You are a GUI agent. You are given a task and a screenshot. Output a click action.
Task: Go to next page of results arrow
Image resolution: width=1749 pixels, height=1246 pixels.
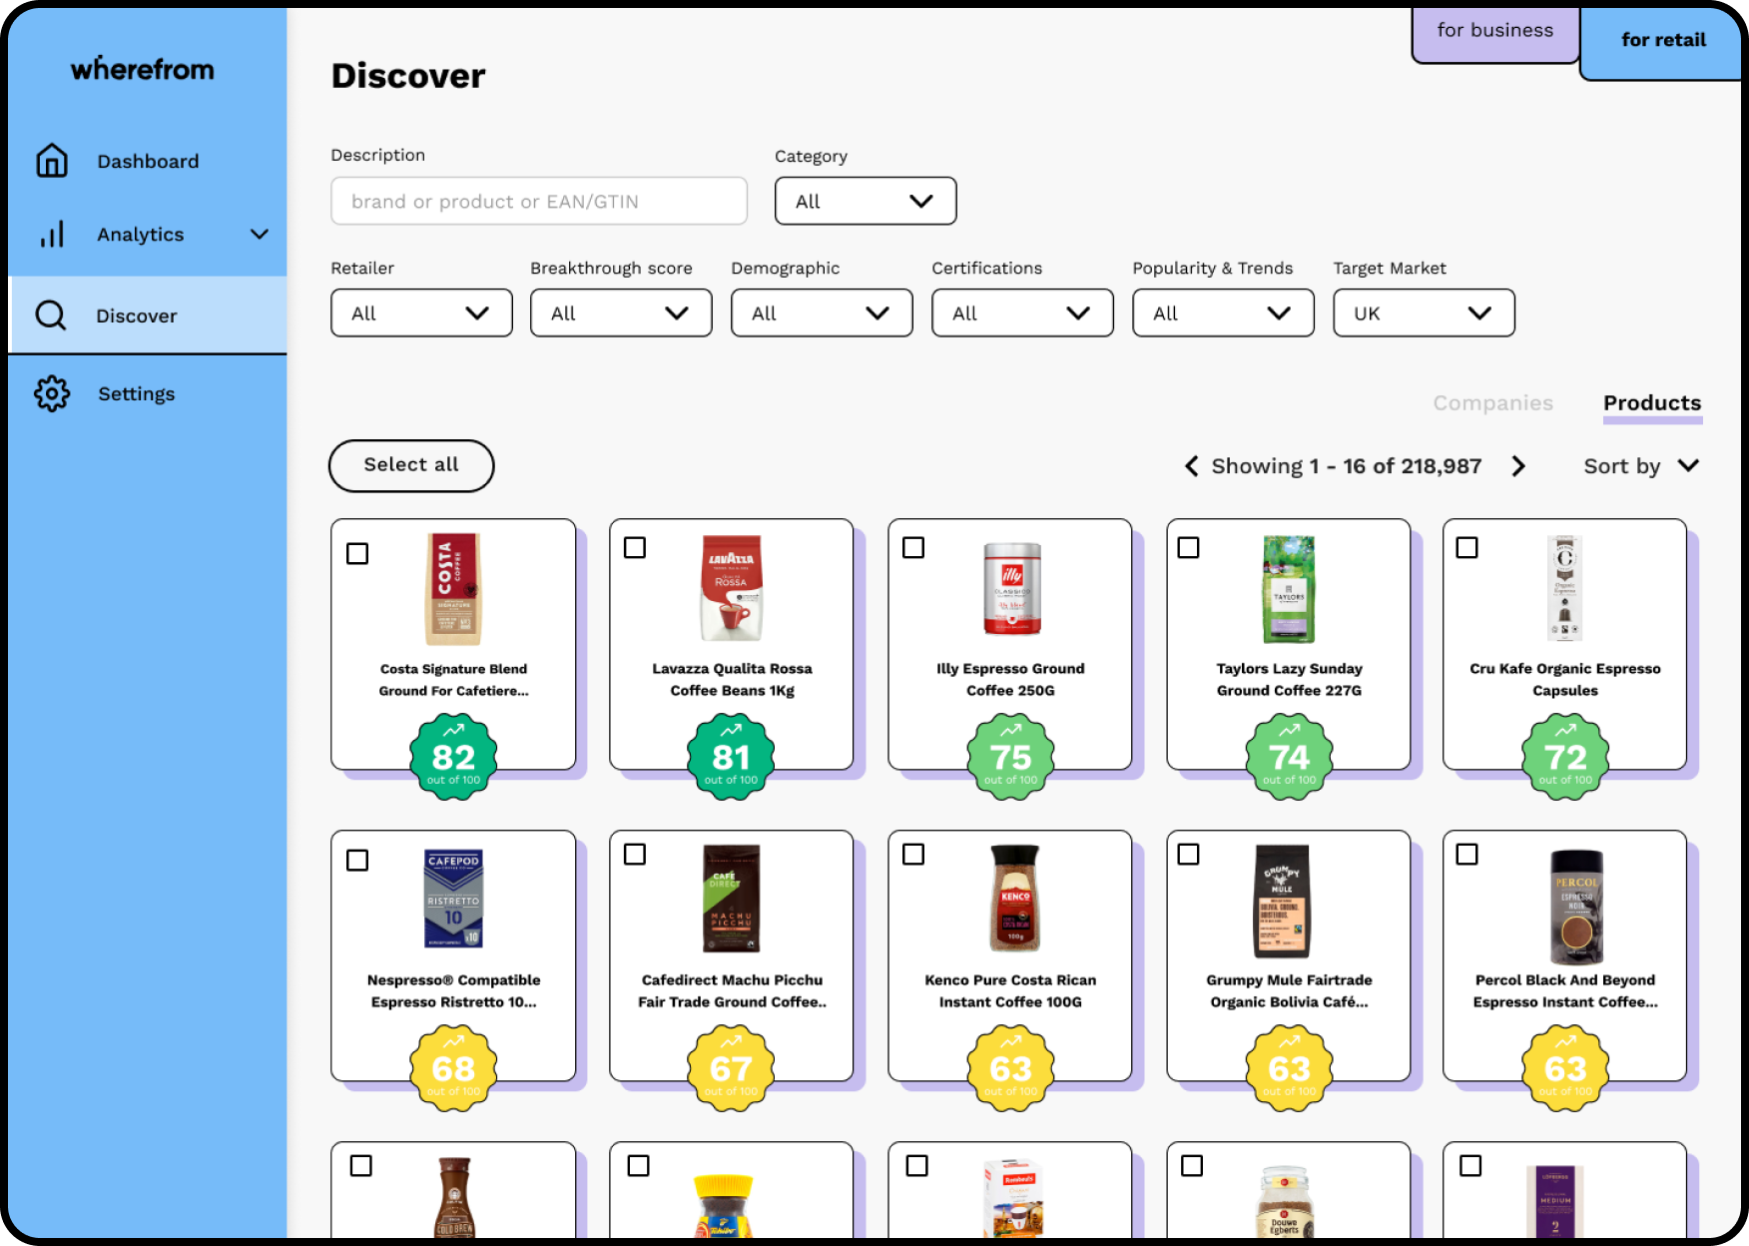[1518, 466]
